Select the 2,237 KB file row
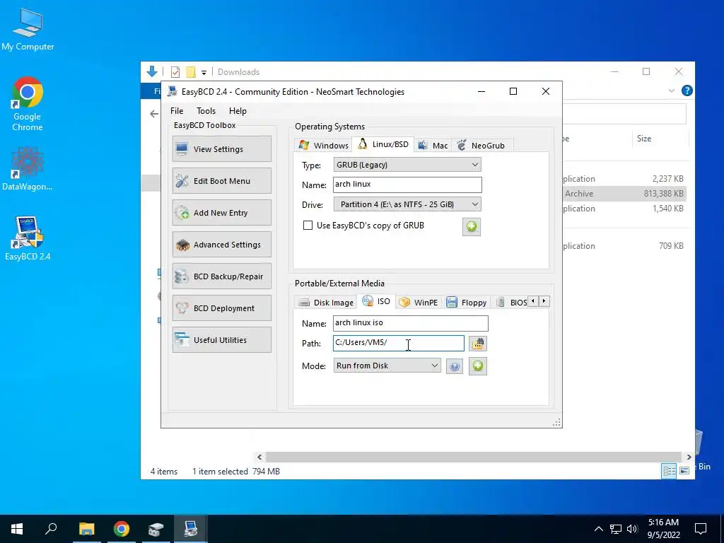This screenshot has width=724, height=543. tap(624, 179)
